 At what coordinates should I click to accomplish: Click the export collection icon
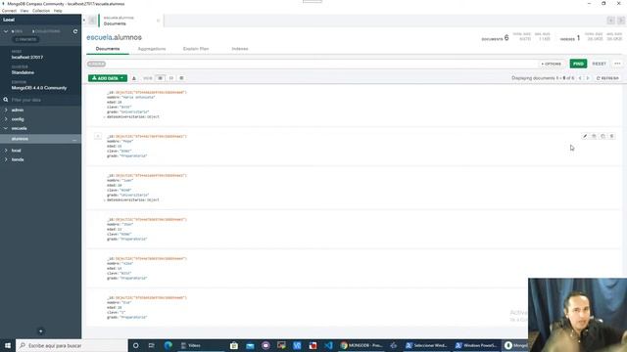(134, 78)
